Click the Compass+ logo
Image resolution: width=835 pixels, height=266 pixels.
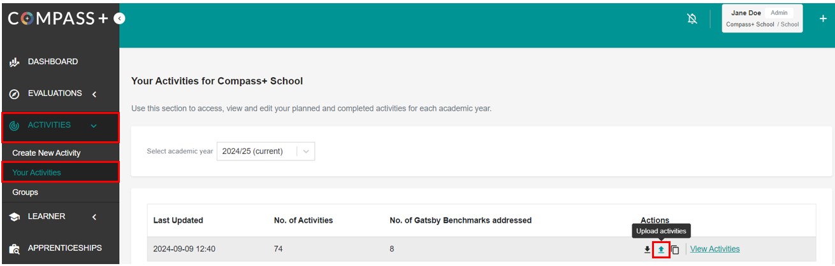click(x=58, y=19)
